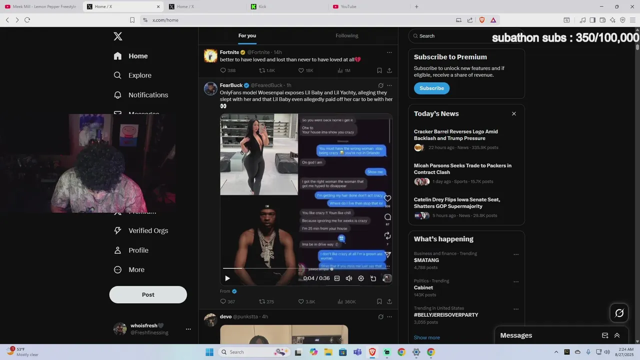Click the X logo in the sidebar
Viewport: 640px width, 360px height.
117,36
